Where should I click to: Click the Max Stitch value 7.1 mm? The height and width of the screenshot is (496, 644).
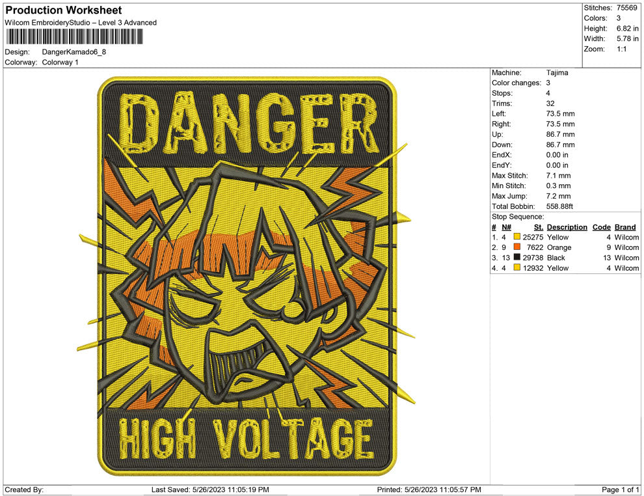558,176
